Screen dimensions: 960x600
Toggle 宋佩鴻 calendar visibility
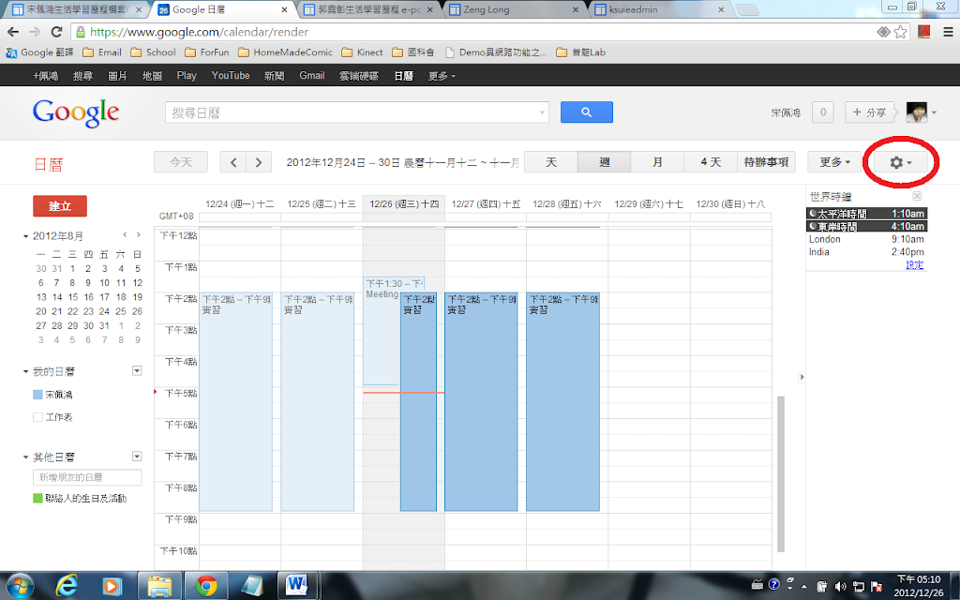(x=37, y=395)
